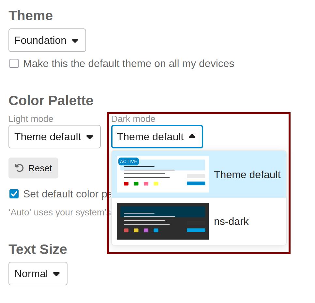Choose ns-dark from the Dark mode list
315x303 pixels.
click(231, 222)
